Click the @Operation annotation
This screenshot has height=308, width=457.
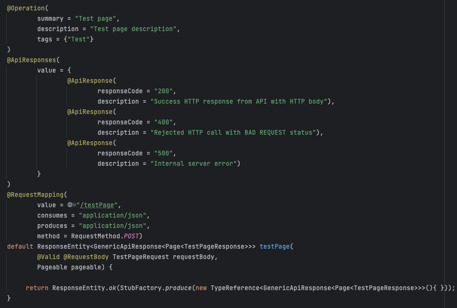pos(26,8)
